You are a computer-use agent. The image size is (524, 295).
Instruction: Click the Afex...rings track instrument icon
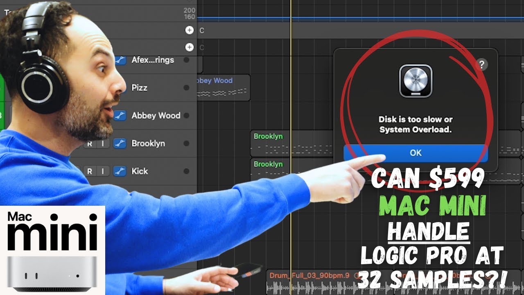click(x=119, y=60)
